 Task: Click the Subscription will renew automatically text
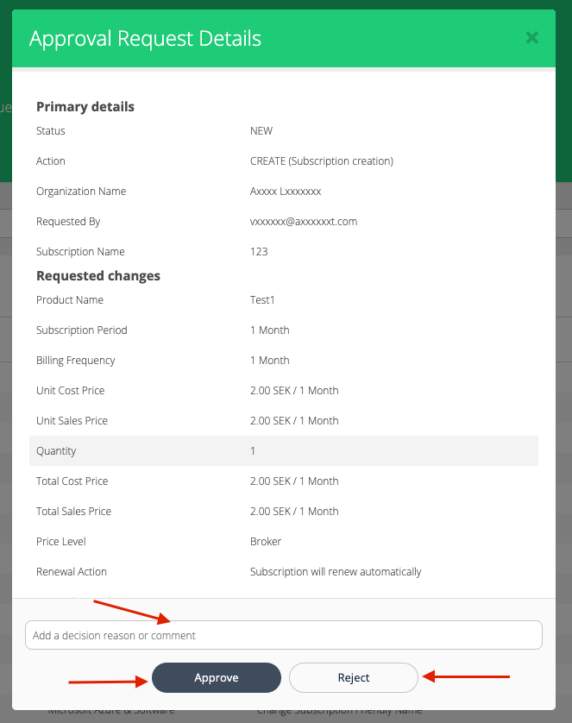[x=336, y=572]
